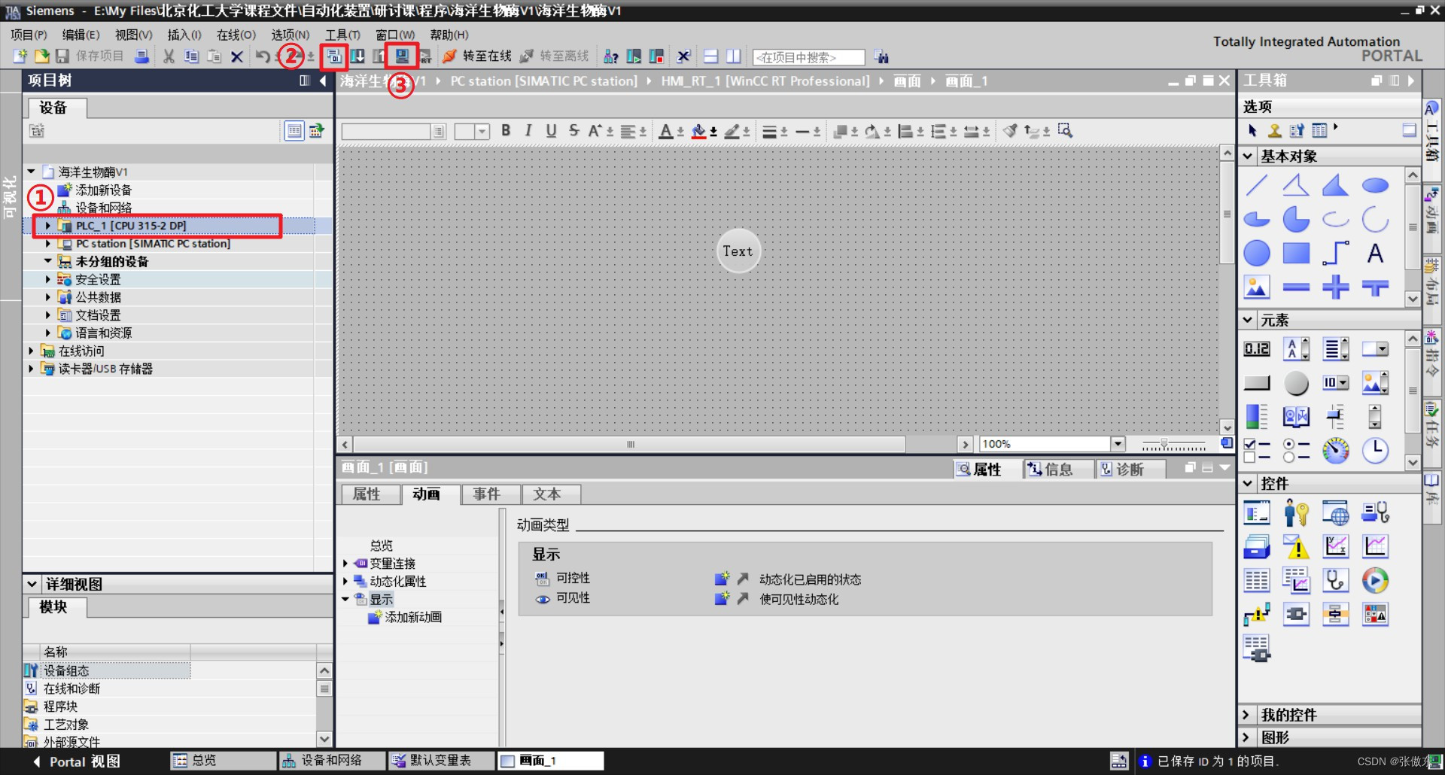The height and width of the screenshot is (775, 1445).
Task: Open the 在线(O) menu
Action: 236,35
